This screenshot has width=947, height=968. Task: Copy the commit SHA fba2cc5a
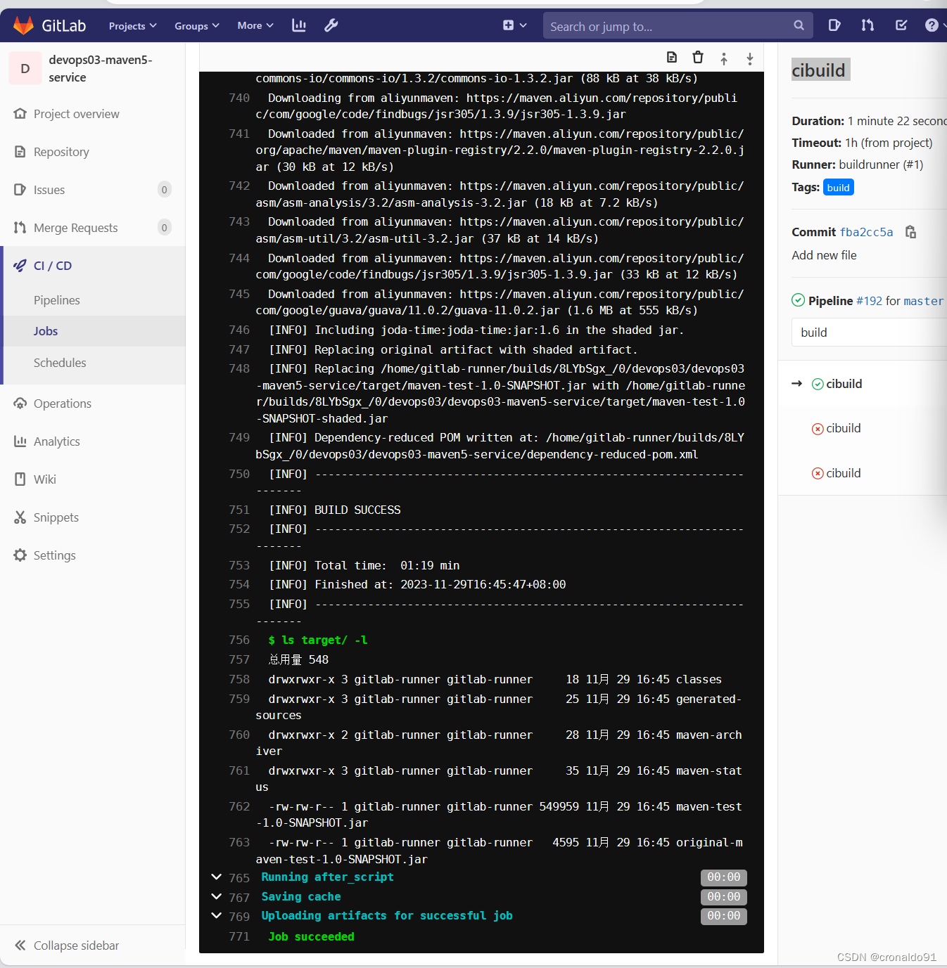910,231
